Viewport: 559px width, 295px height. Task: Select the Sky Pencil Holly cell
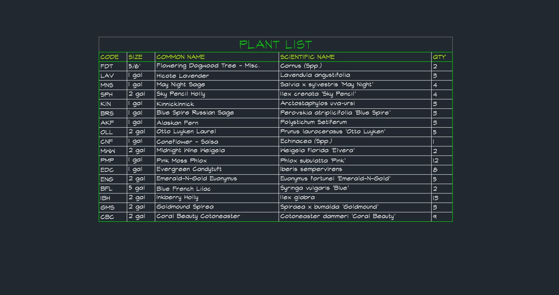217,95
